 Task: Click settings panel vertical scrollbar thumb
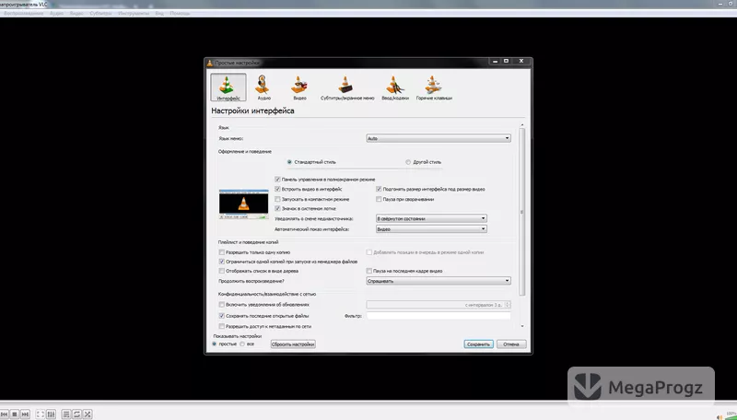tap(521, 212)
